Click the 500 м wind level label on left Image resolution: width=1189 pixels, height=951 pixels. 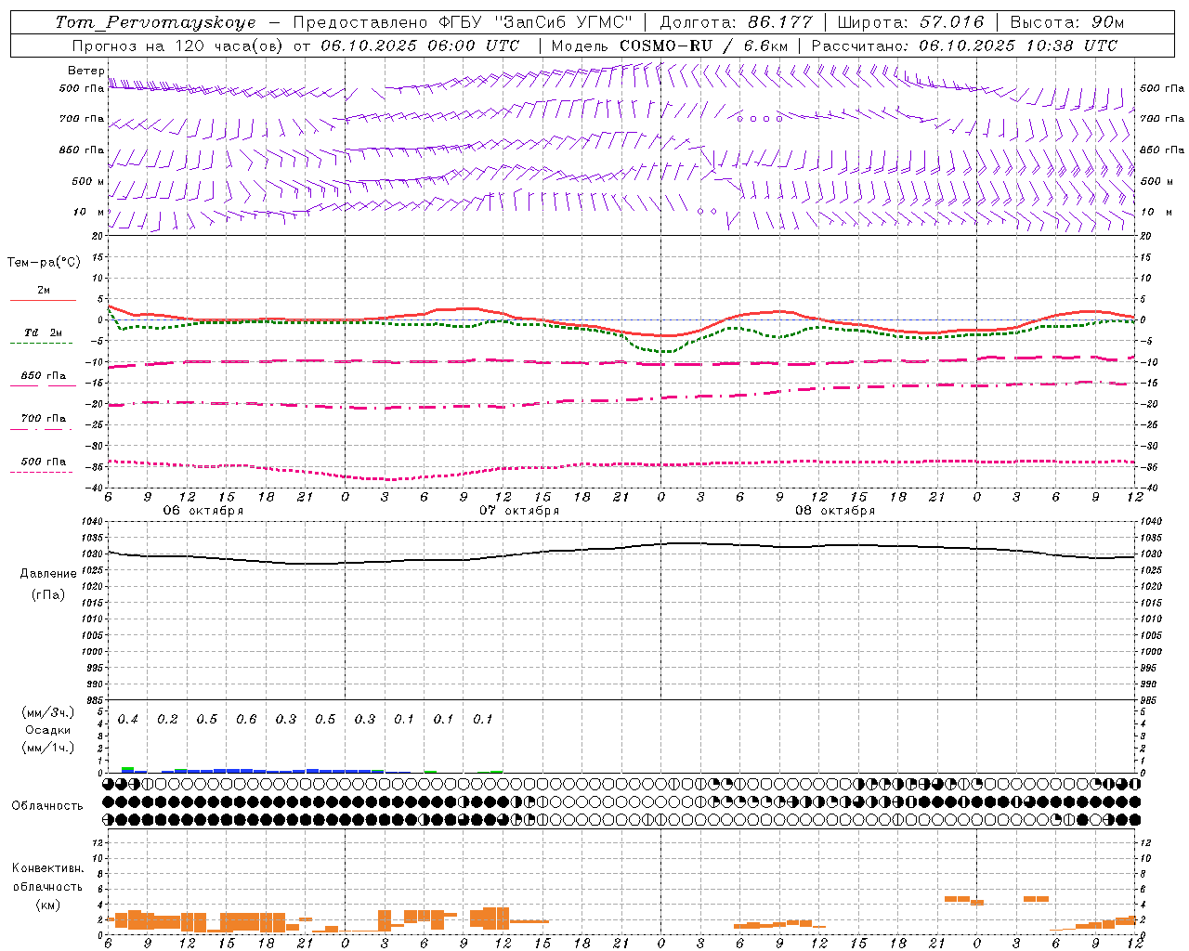click(x=88, y=182)
